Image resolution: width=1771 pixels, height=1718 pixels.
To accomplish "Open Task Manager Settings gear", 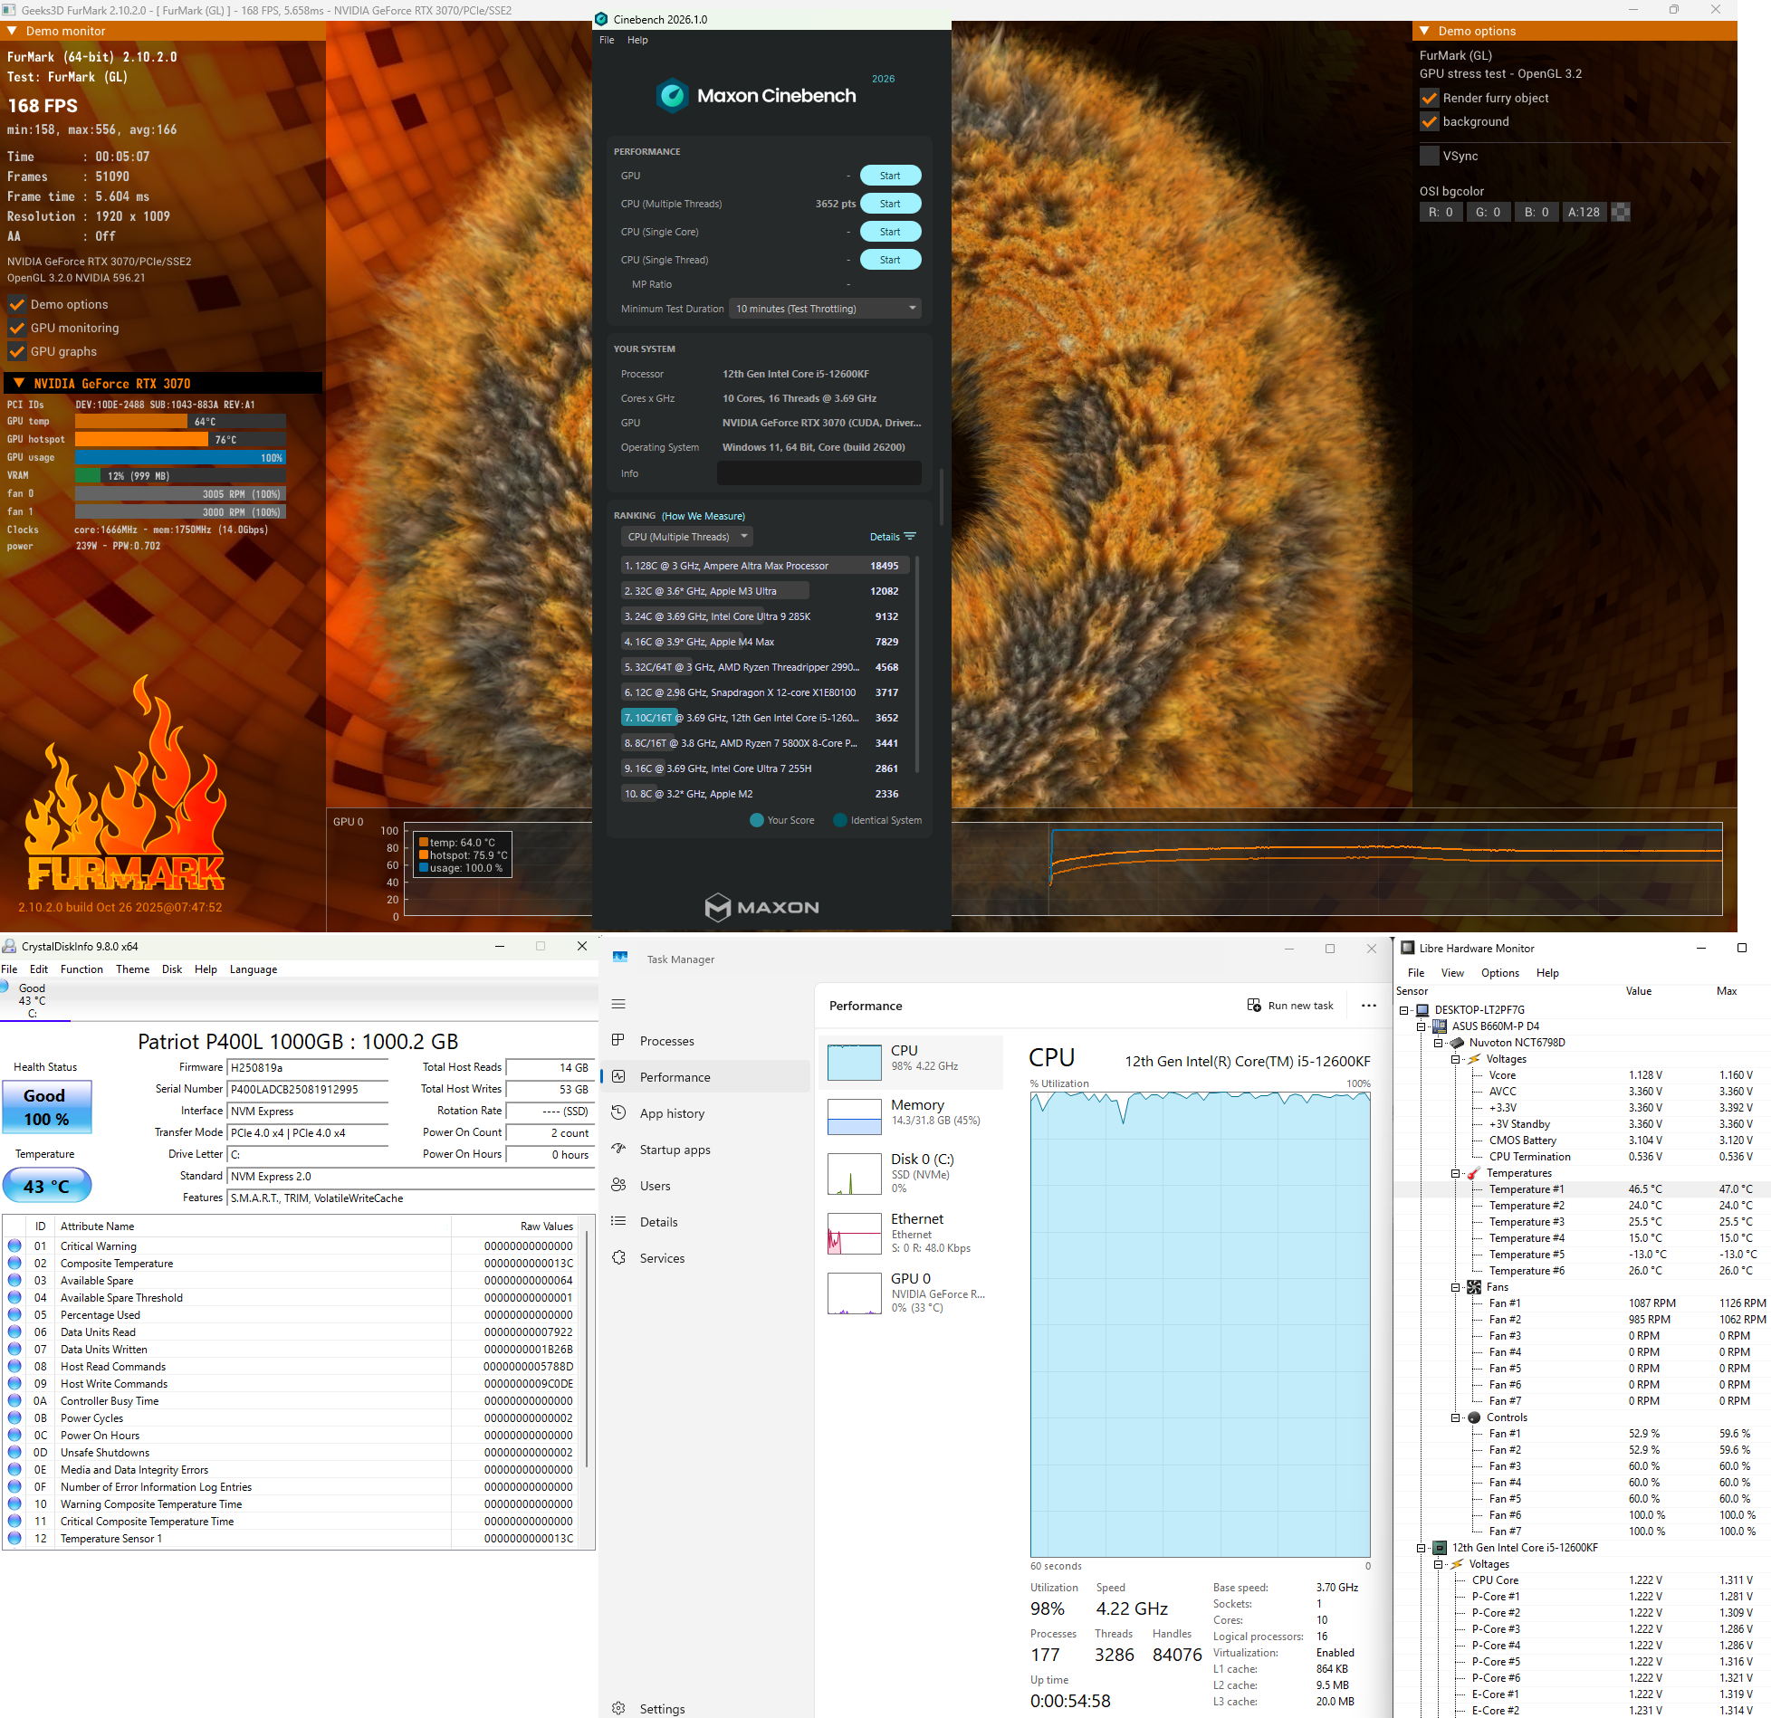I will (x=619, y=1708).
